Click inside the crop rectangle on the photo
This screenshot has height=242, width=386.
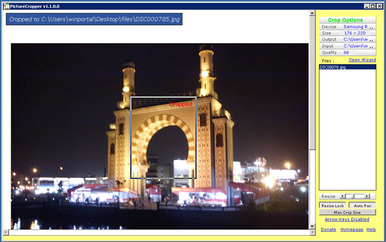[x=163, y=137]
